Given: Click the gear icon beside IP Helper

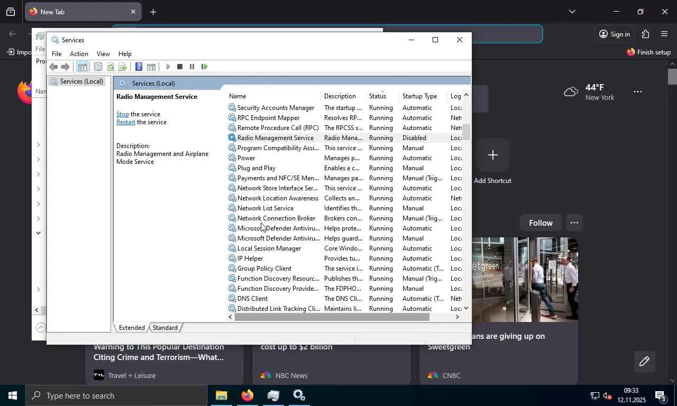Looking at the screenshot, I should pos(232,258).
